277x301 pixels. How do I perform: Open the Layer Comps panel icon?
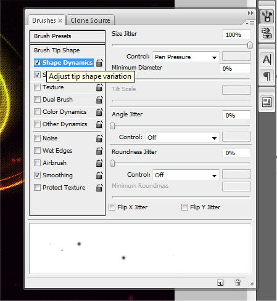tap(267, 102)
